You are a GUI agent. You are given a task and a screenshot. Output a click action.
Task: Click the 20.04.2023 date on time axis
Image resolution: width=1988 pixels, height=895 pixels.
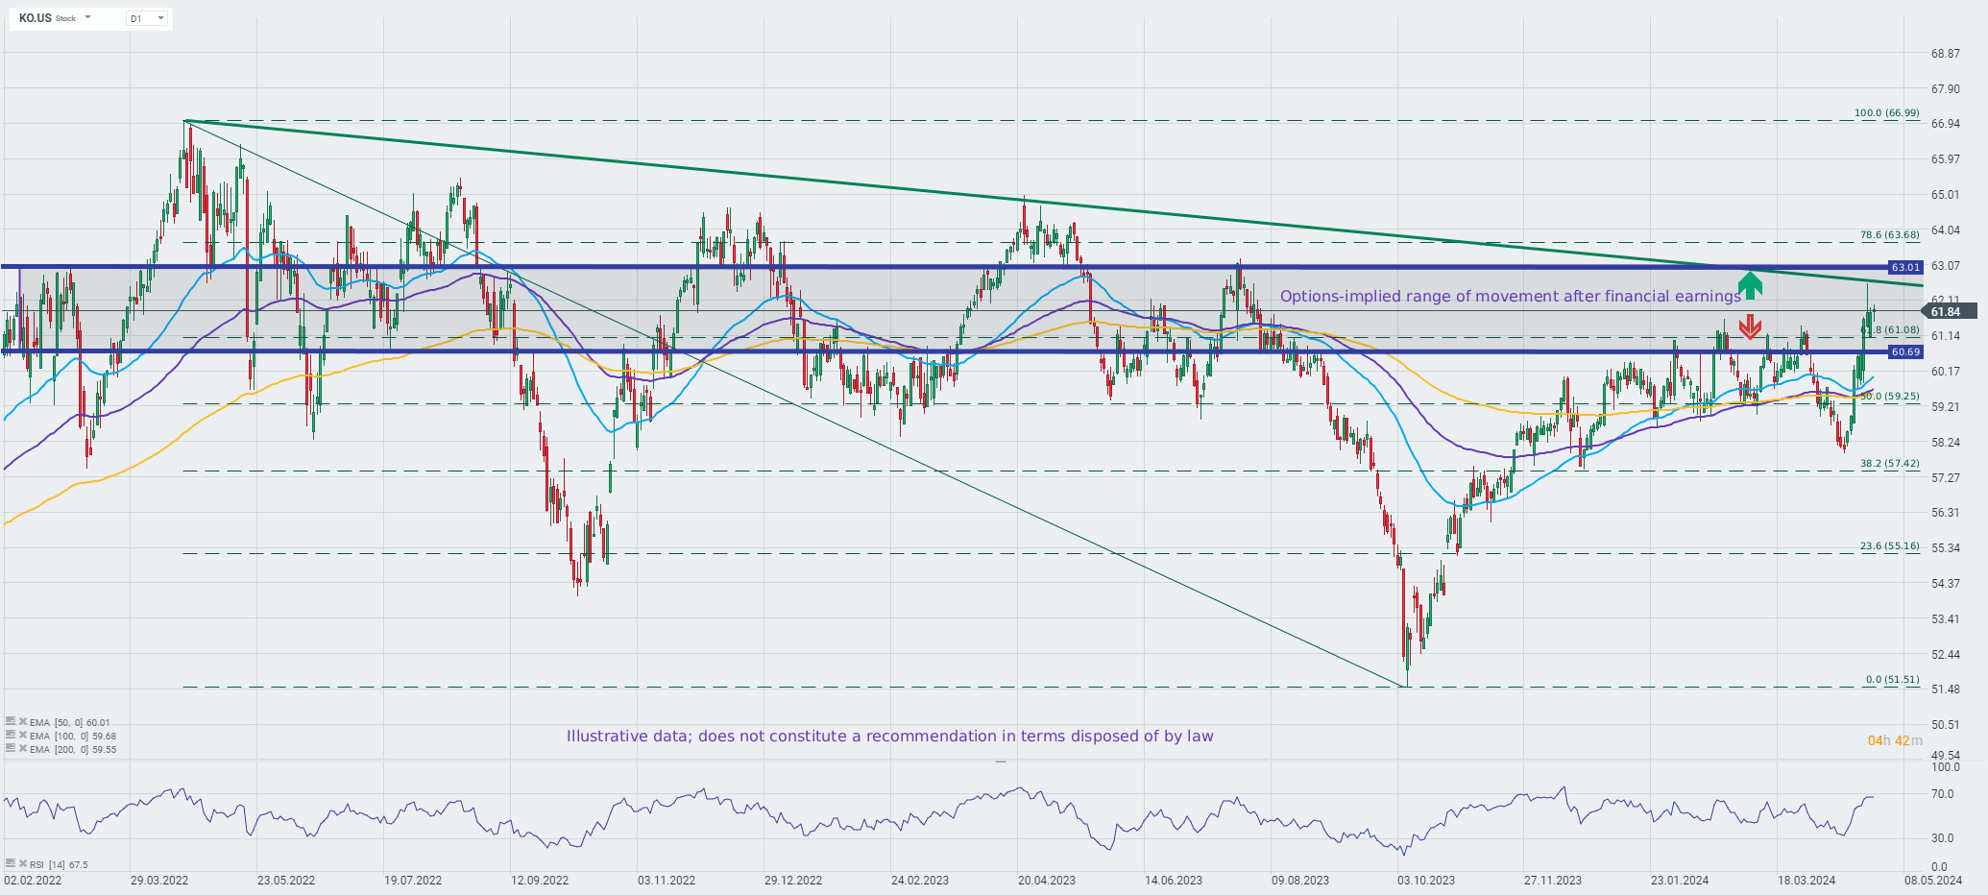(x=1047, y=880)
